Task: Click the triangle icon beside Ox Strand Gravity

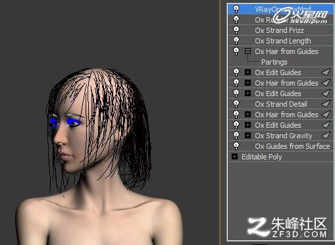Action: [326, 136]
